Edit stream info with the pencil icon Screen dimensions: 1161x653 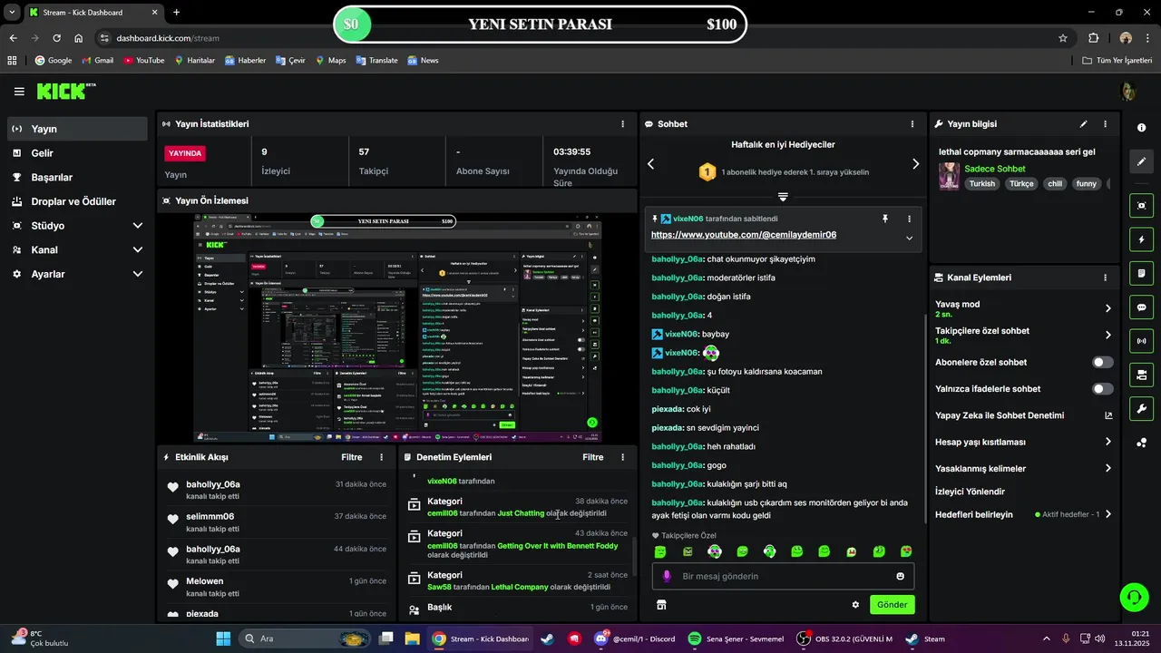(1083, 124)
